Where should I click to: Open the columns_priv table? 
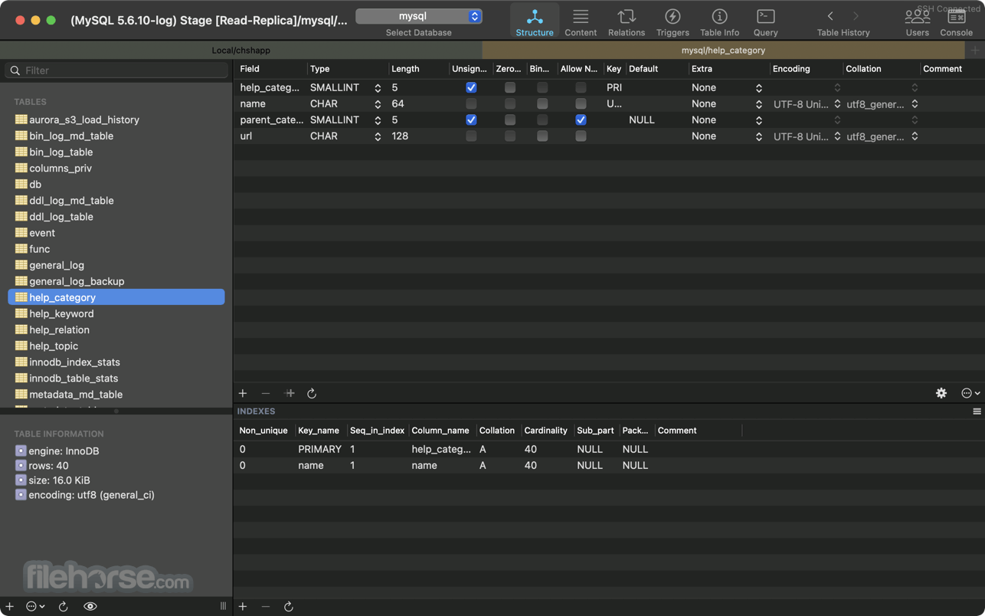point(116,168)
